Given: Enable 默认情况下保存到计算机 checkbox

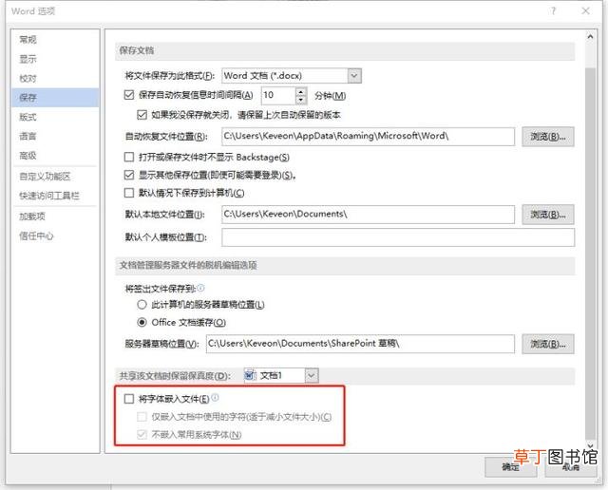Looking at the screenshot, I should (x=129, y=193).
